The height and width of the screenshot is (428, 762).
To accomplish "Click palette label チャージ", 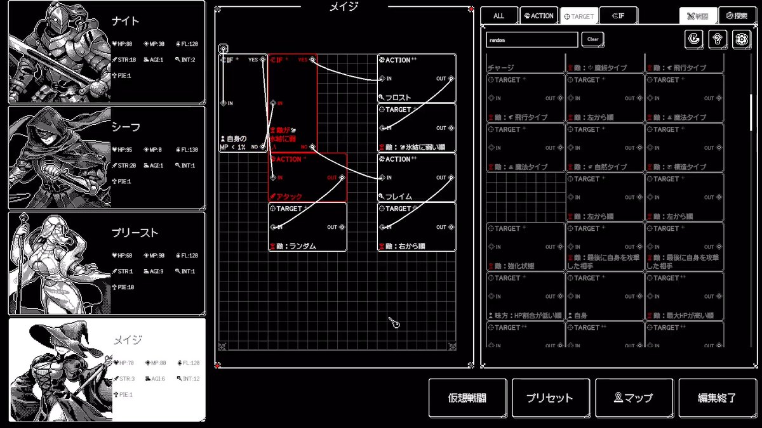I will pos(501,67).
